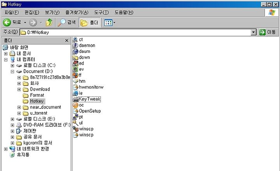Screen dimensions: 280x171
Task: Expand the 내 문서 node
Action: (x=6, y=54)
